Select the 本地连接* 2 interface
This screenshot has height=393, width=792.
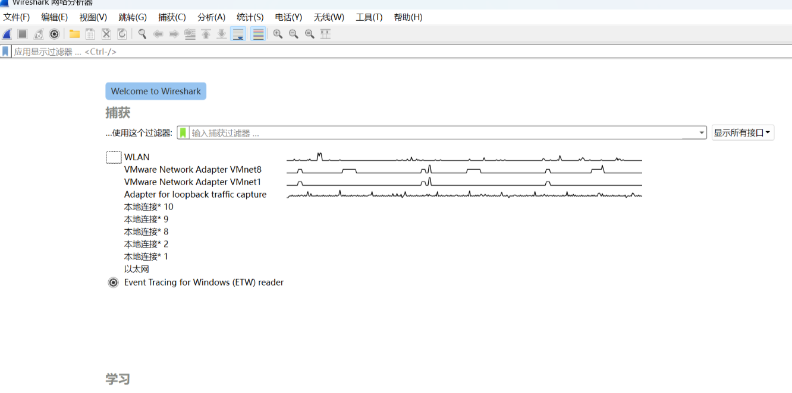click(146, 245)
